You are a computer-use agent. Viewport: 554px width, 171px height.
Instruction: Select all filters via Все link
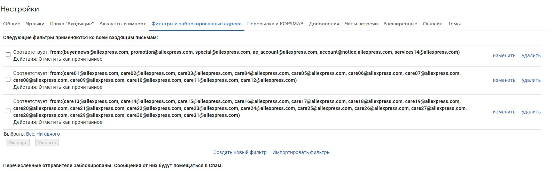click(x=30, y=134)
